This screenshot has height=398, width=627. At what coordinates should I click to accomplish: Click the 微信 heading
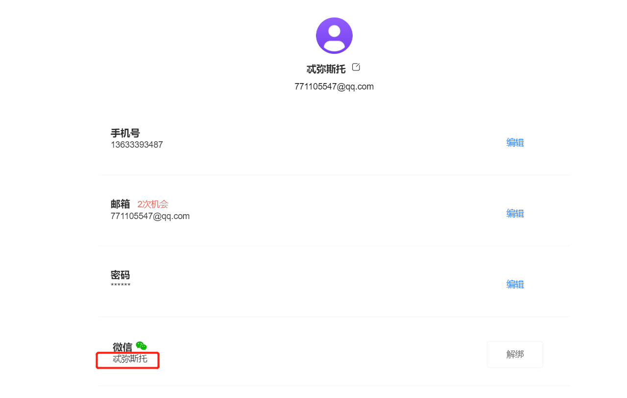pyautogui.click(x=122, y=347)
